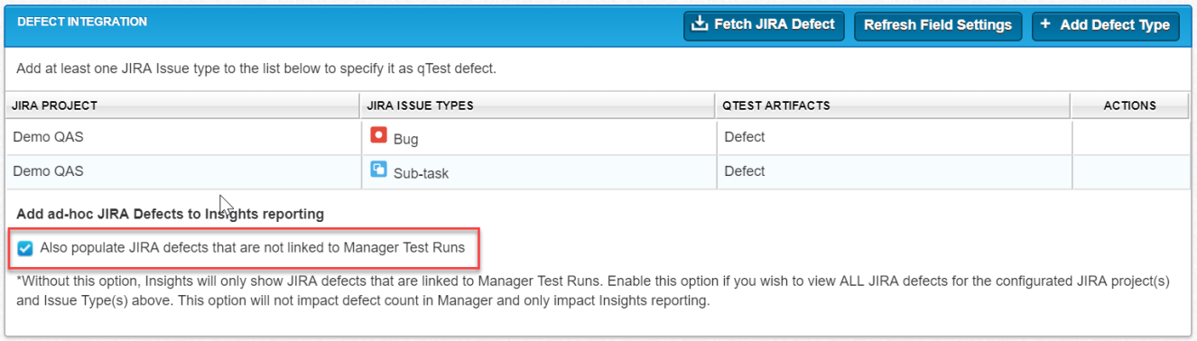Click the ACTIONS column header
1197x341 pixels.
click(x=1130, y=106)
